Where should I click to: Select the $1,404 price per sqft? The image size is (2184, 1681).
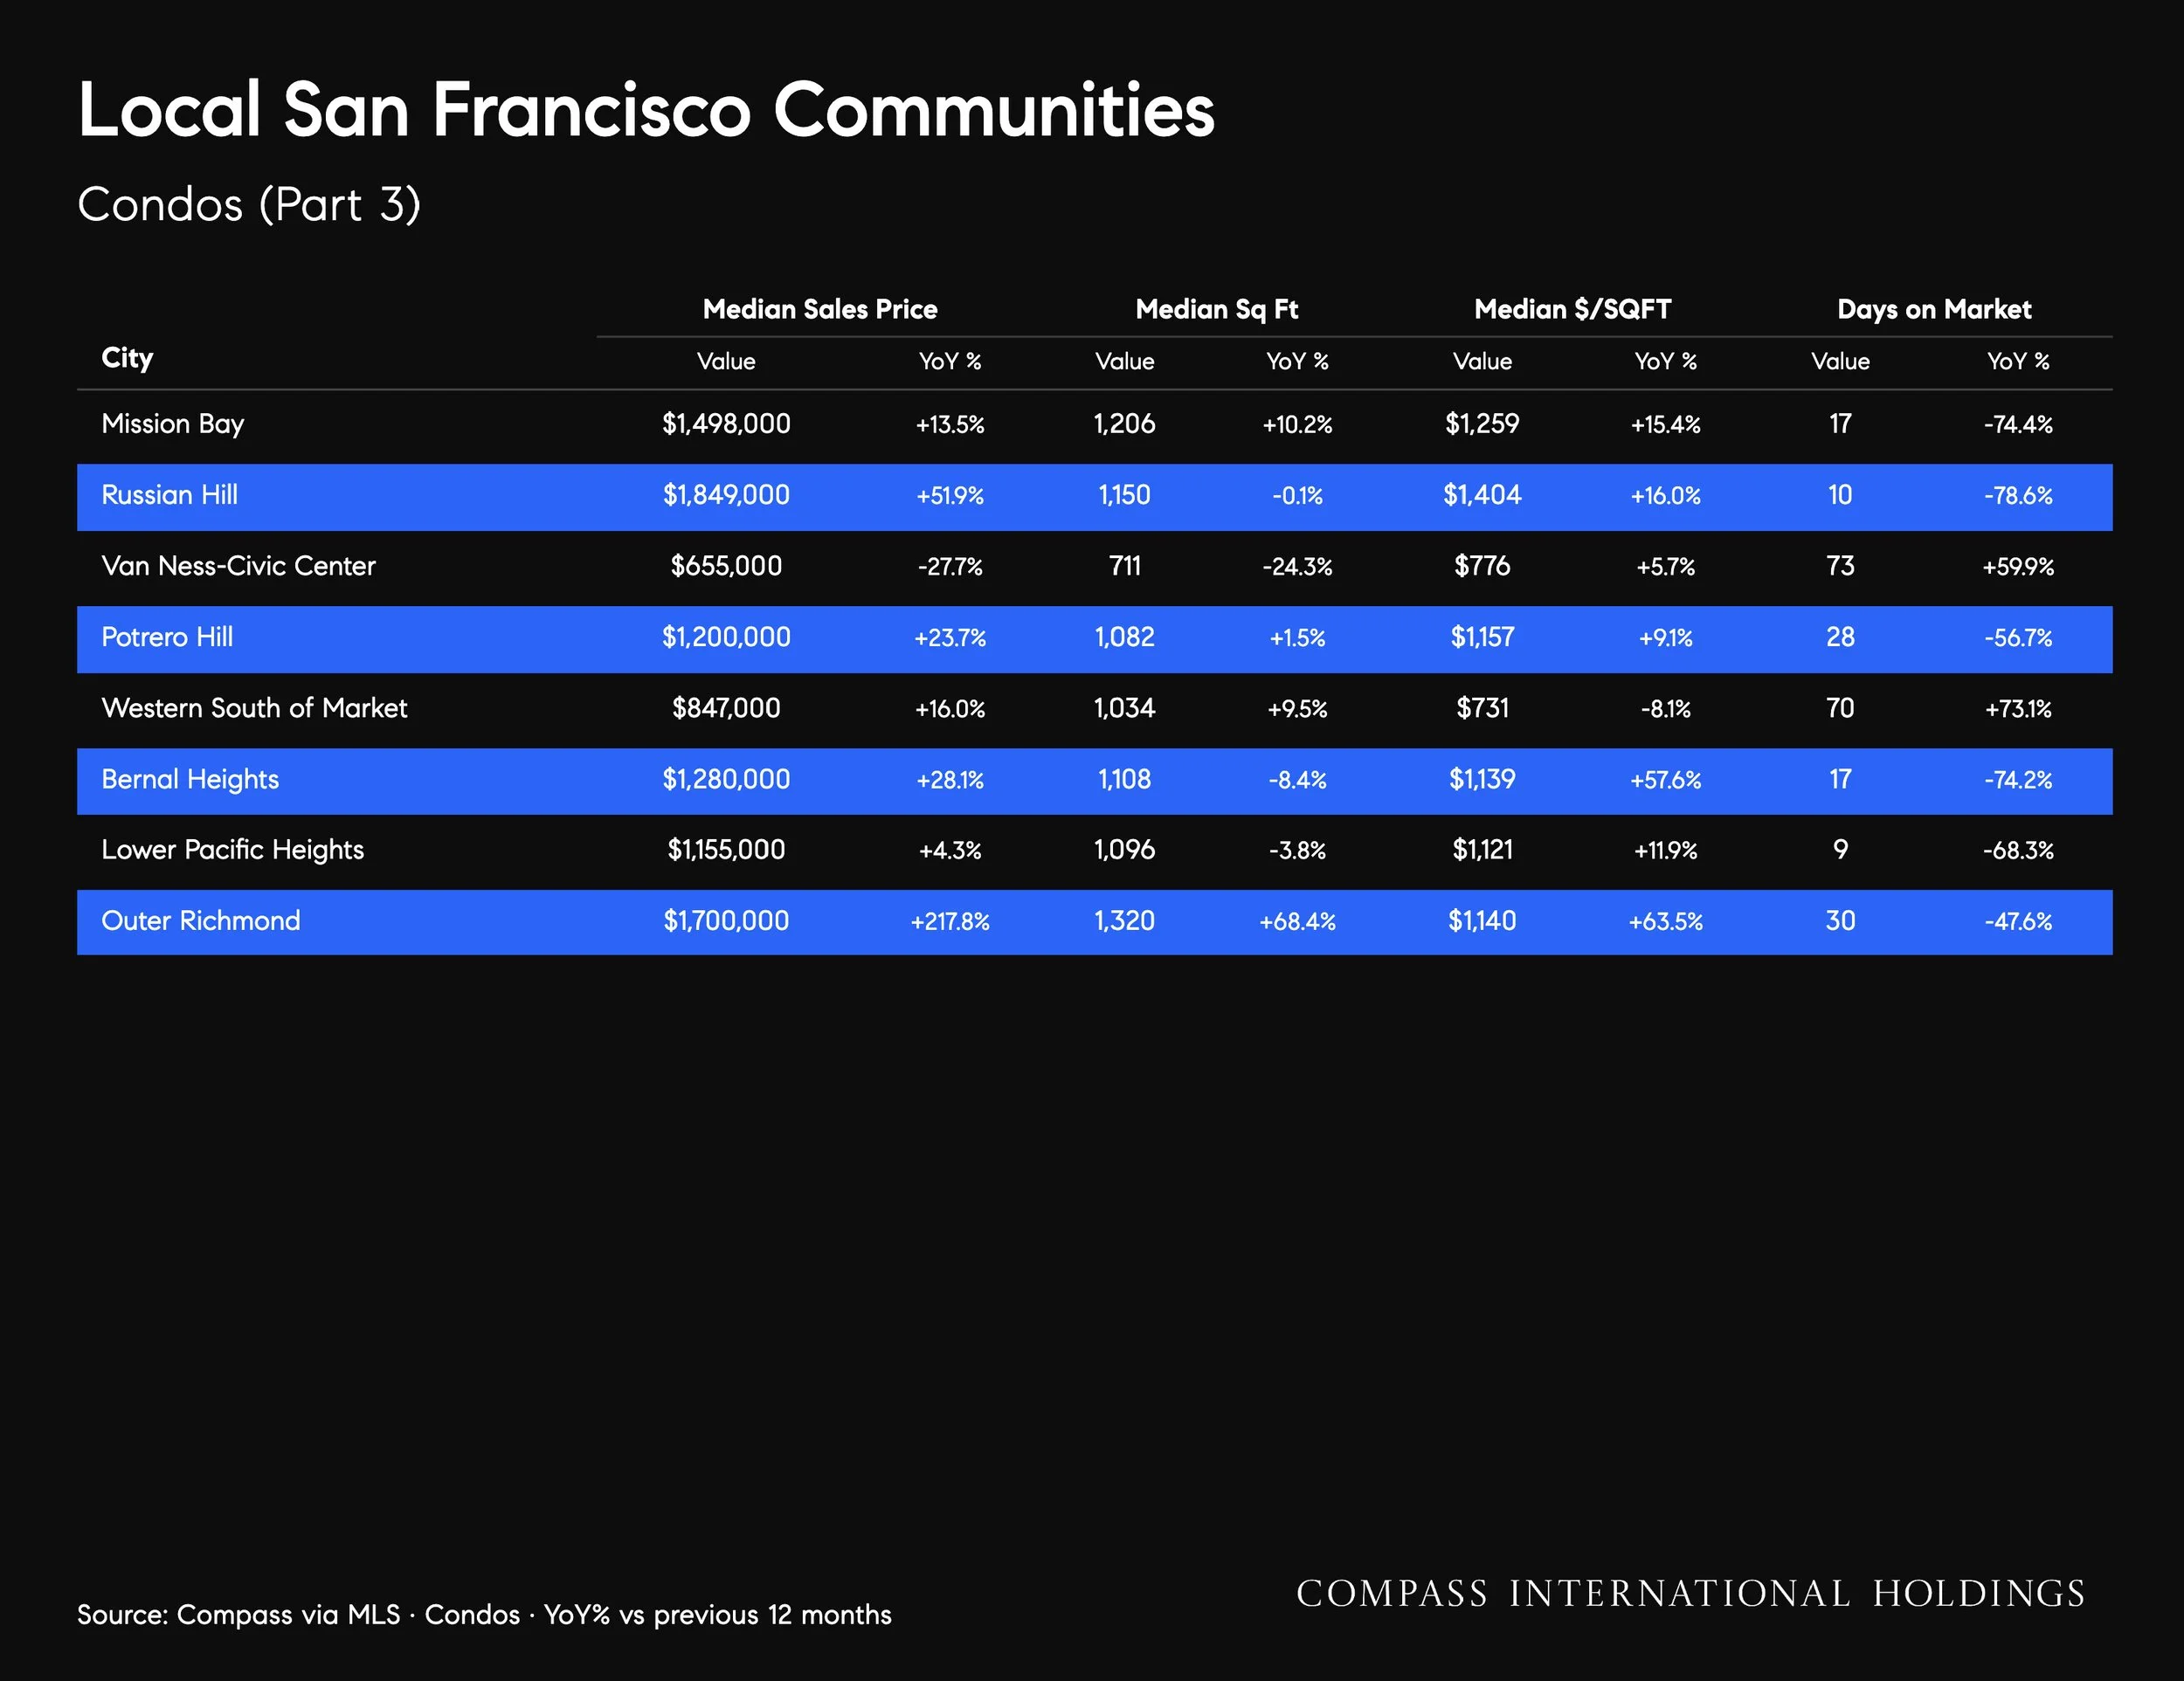point(1482,495)
